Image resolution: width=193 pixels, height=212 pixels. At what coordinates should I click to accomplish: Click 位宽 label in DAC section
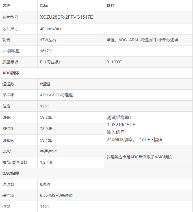(6, 206)
